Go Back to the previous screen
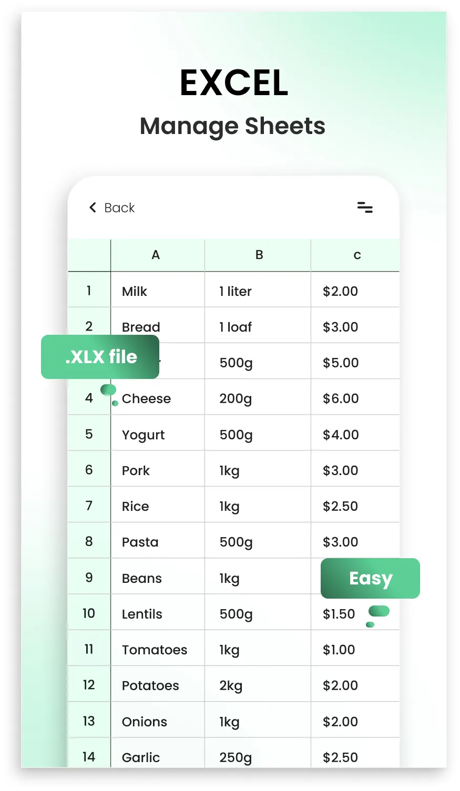 [112, 208]
